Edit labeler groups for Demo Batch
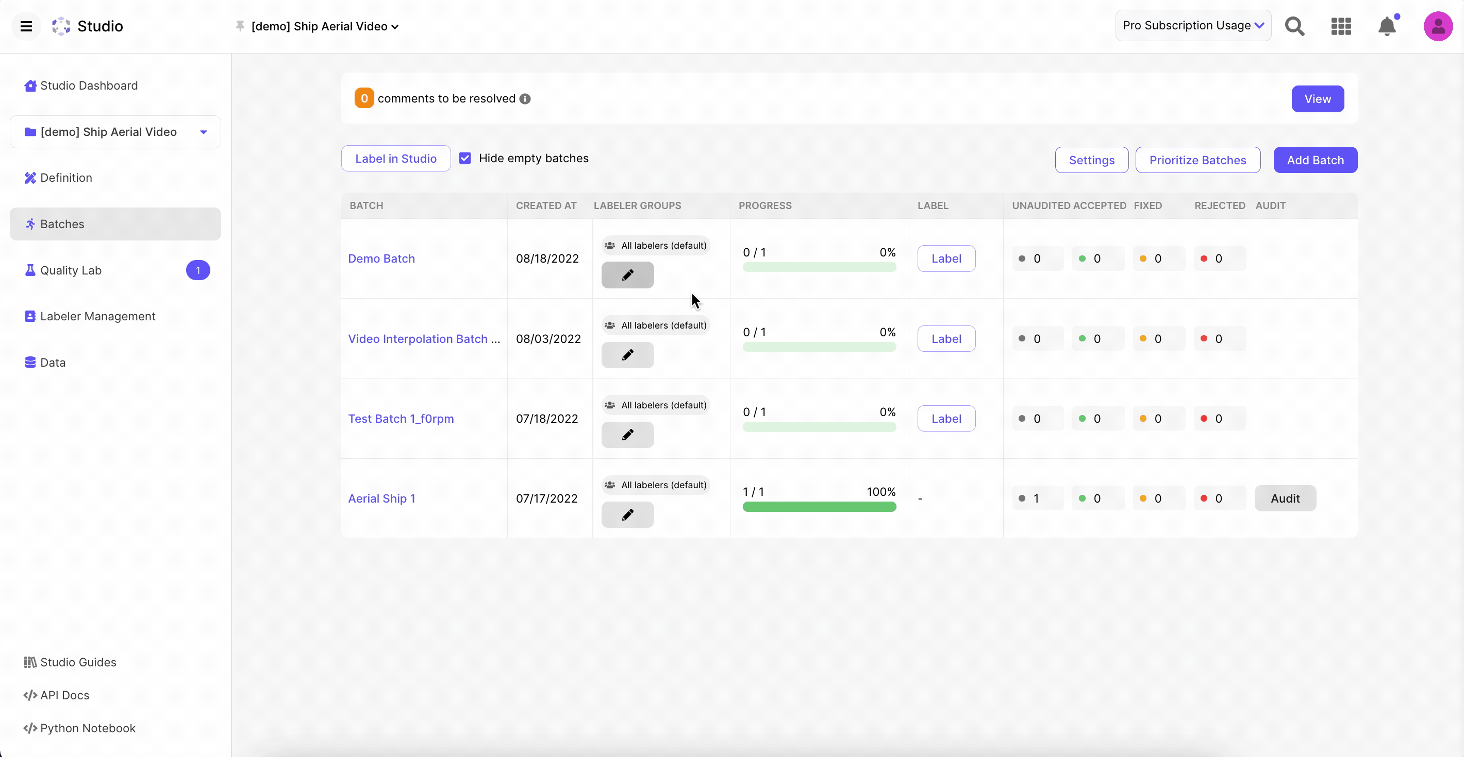 pos(627,275)
